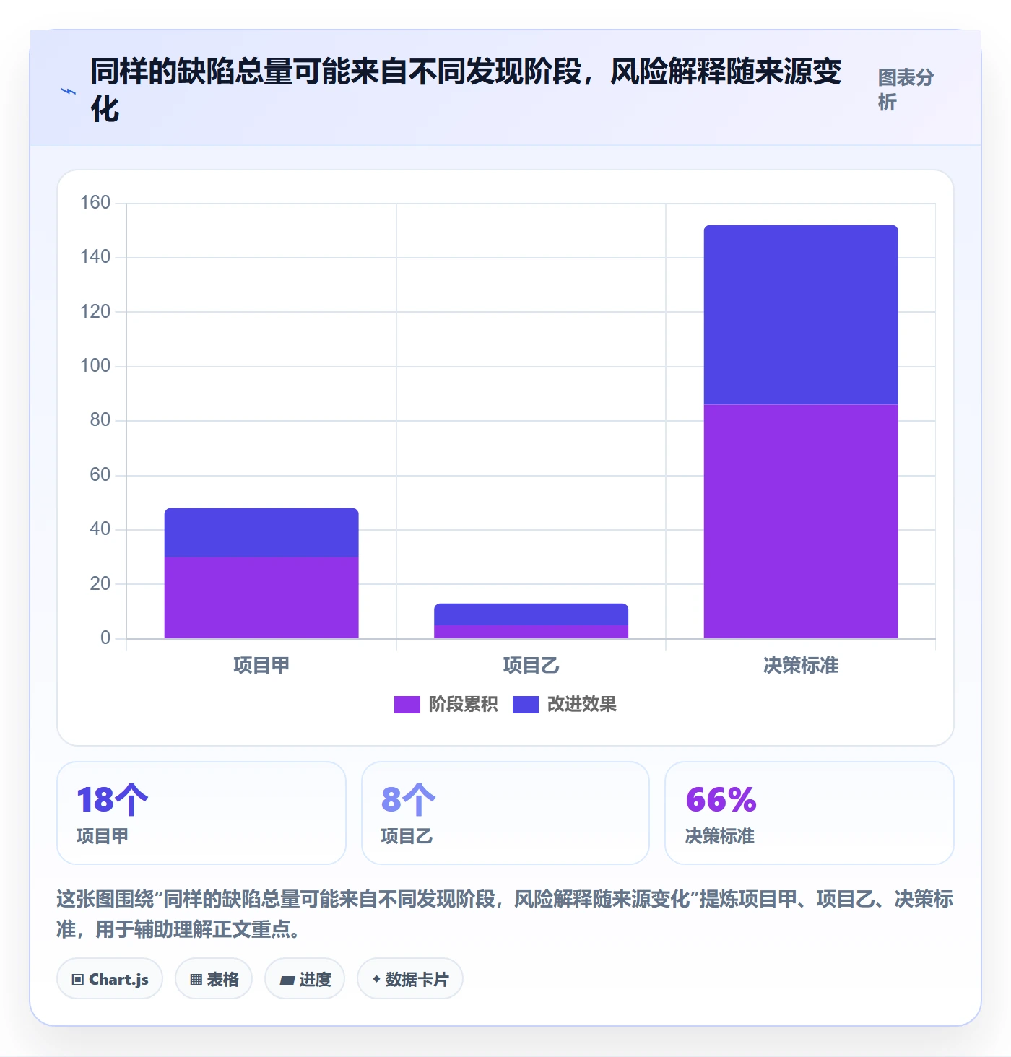Click the 160 y-axis tick label

click(95, 203)
